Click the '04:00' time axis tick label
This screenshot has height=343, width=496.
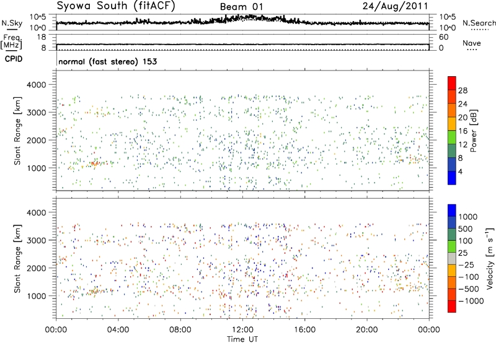point(118,330)
